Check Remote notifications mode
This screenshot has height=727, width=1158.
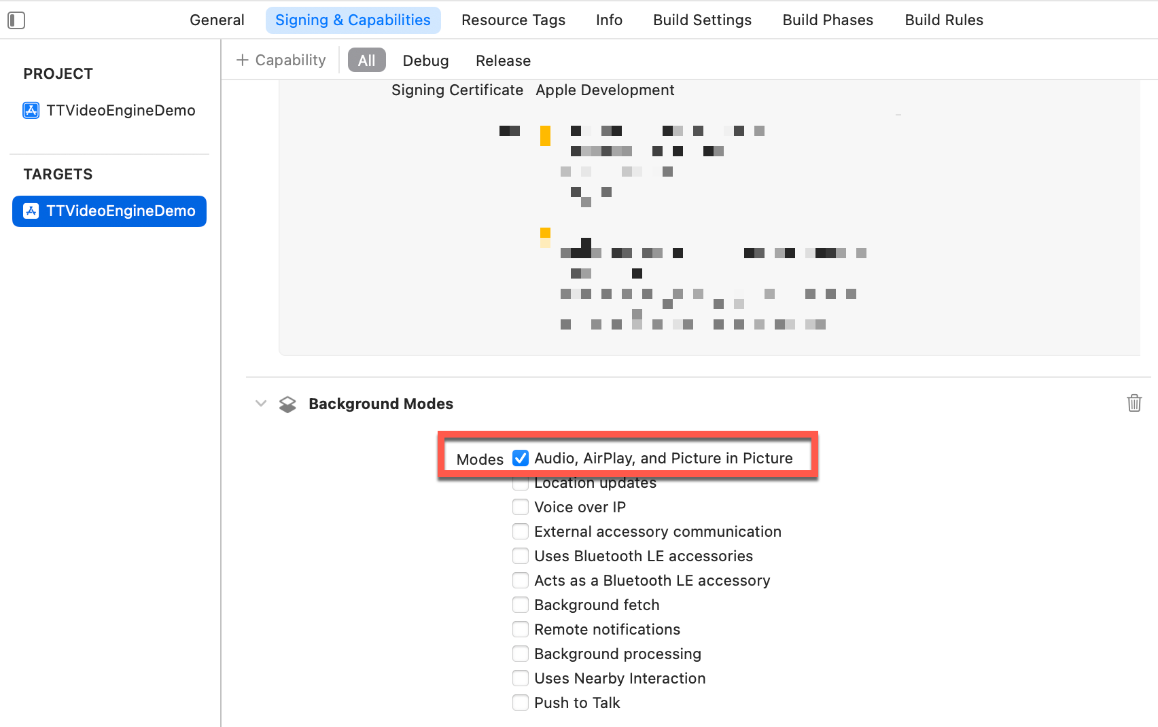521,629
